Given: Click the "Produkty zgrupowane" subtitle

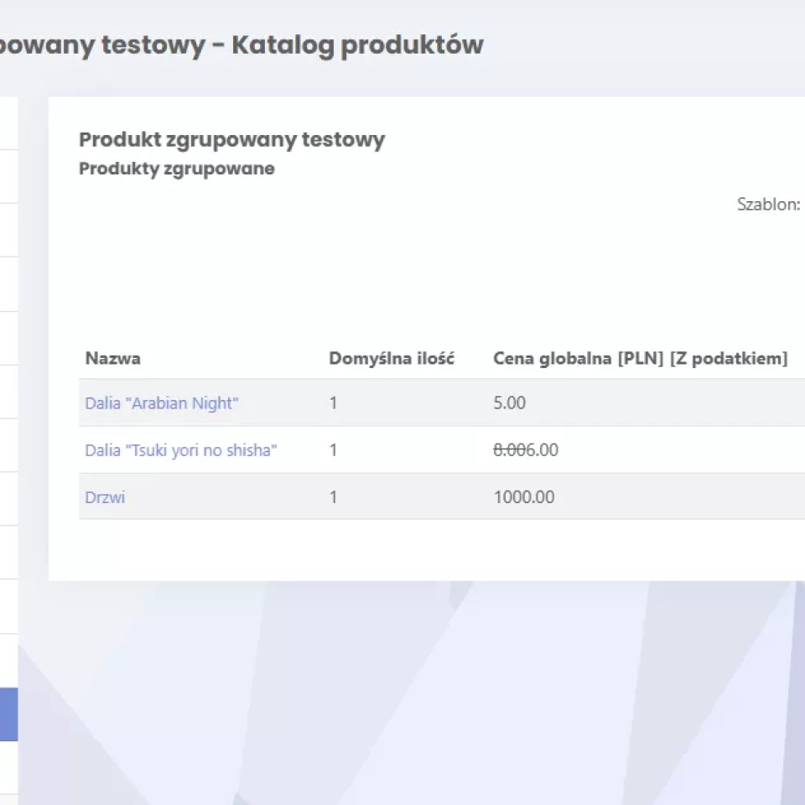Looking at the screenshot, I should point(176,169).
